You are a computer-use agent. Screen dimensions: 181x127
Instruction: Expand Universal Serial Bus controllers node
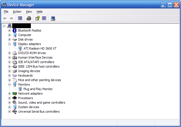point(9,112)
